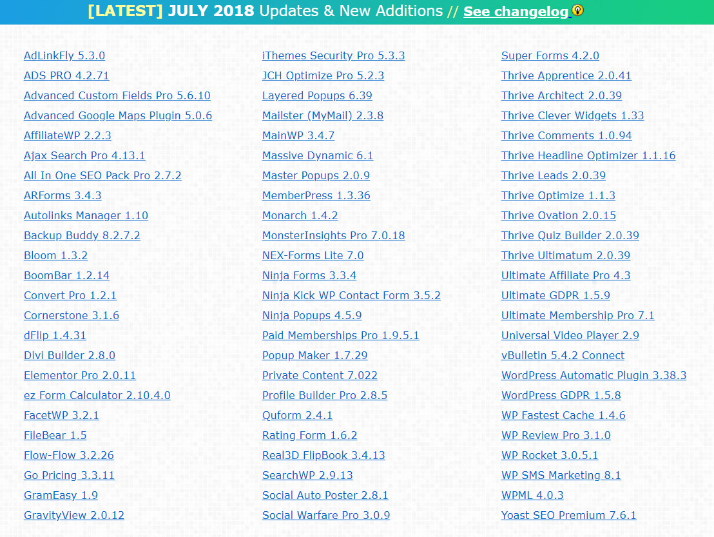
Task: Open GramEasy 1.9 link
Action: (61, 496)
